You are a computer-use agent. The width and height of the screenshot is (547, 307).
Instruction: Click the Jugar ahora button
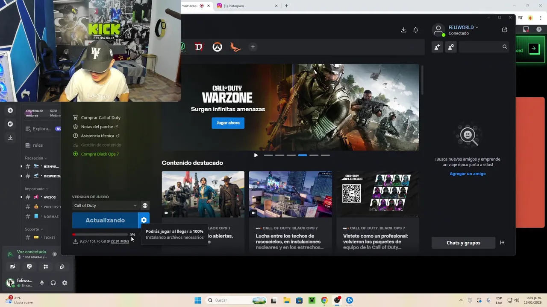coord(228,123)
